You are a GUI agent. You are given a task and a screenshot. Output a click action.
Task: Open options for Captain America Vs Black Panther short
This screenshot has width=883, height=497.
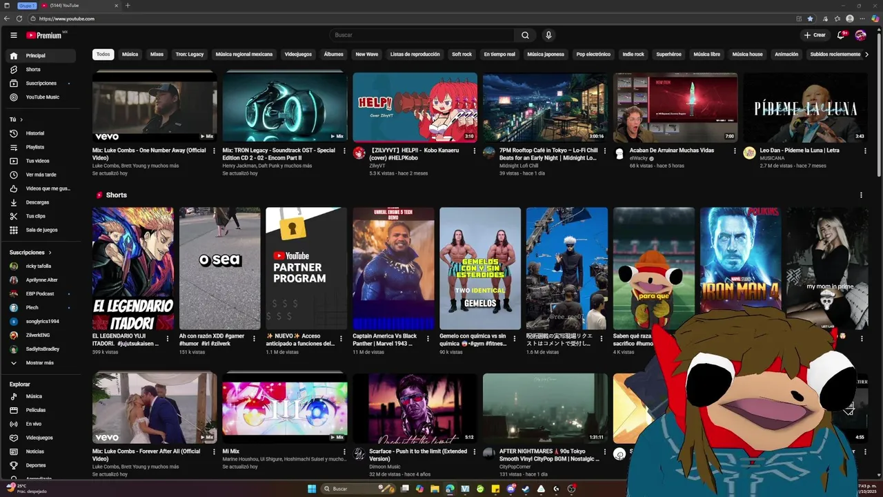coord(428,339)
